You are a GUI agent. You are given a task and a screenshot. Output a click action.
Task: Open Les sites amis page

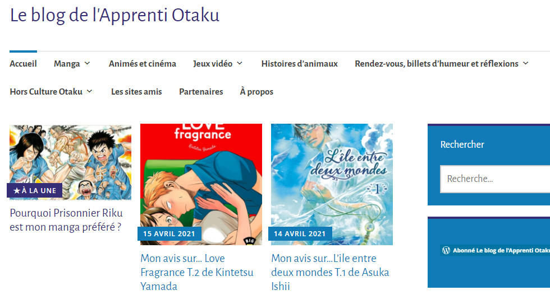pyautogui.click(x=136, y=92)
